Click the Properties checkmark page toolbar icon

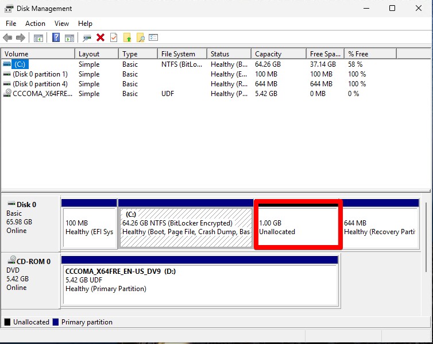114,37
